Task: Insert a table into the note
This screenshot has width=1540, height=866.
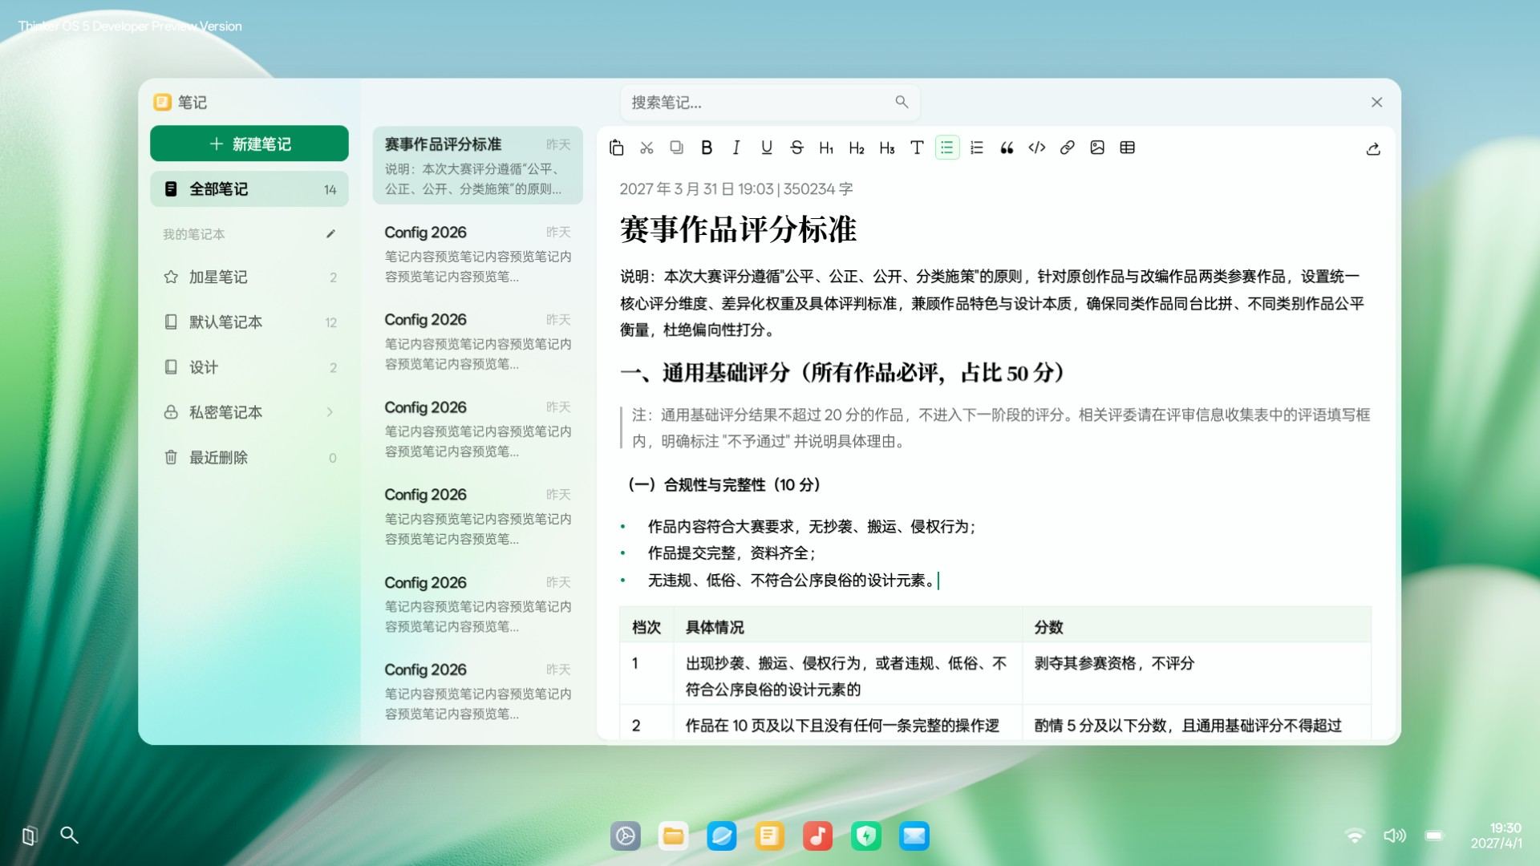Action: click(1127, 148)
